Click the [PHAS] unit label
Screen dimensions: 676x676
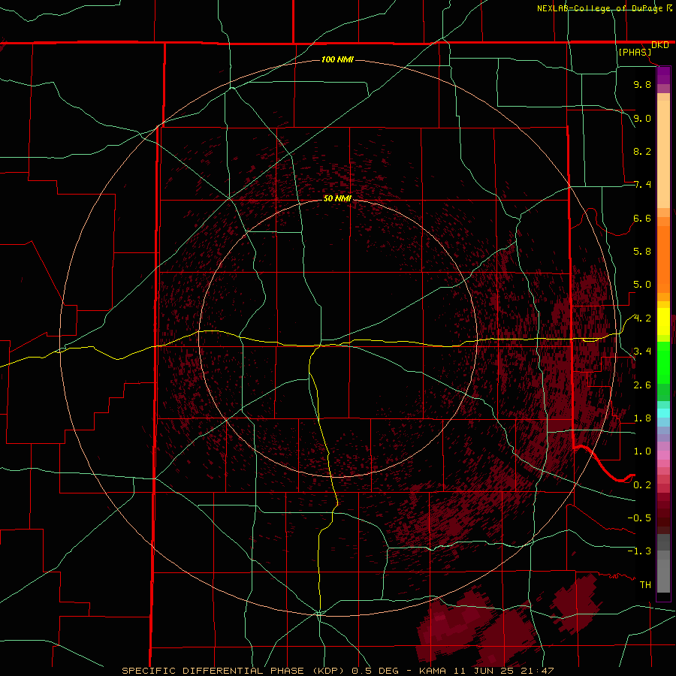(x=635, y=52)
